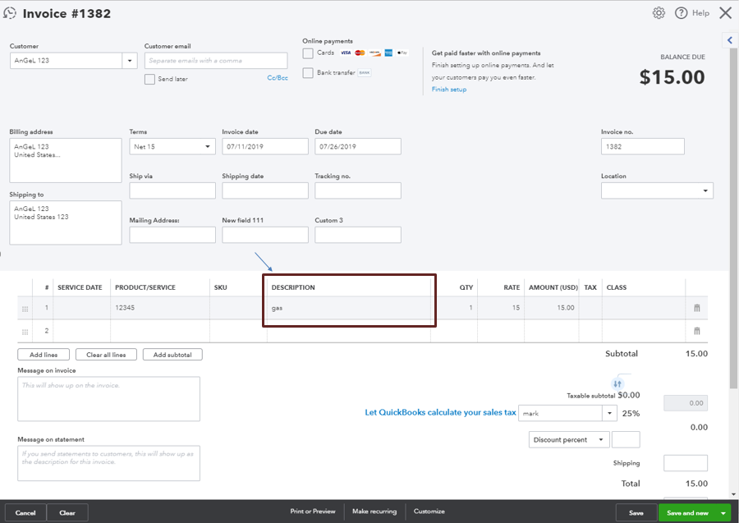Screen dimensions: 739x523
Task: Click the 'gas' description cell
Action: 348,308
